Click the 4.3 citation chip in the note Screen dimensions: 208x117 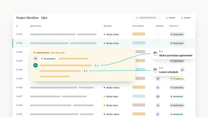[86, 71]
